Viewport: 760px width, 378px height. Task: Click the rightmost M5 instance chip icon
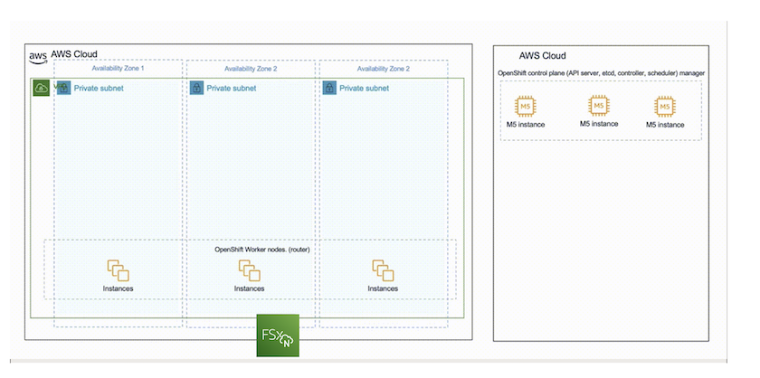[x=665, y=106]
